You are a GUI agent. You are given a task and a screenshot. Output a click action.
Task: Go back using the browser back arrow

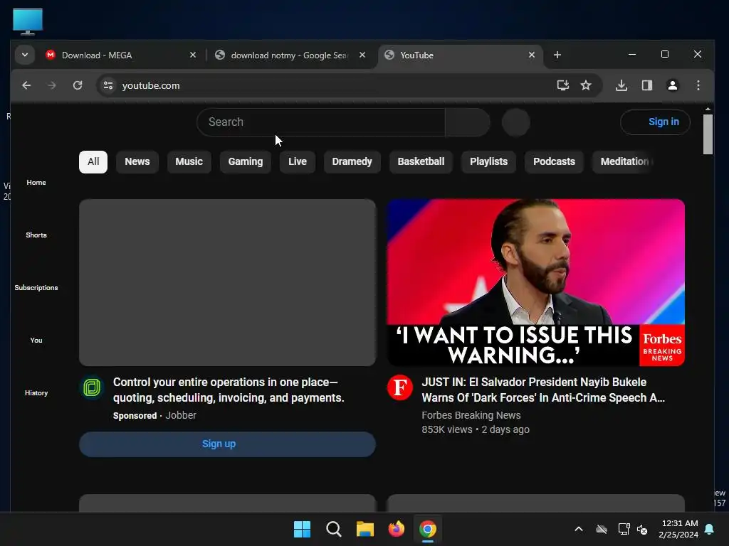click(26, 85)
